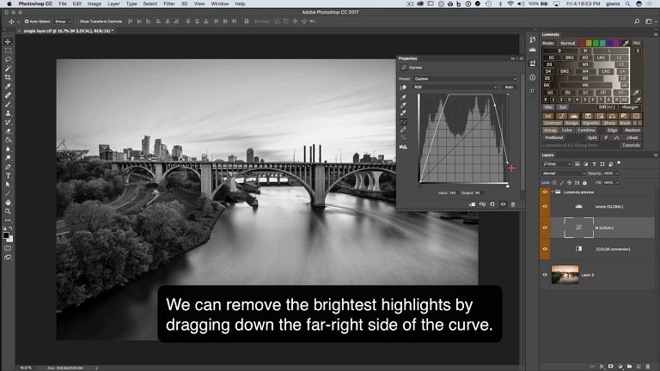Open the Curves Preset dropdown

(x=465, y=79)
